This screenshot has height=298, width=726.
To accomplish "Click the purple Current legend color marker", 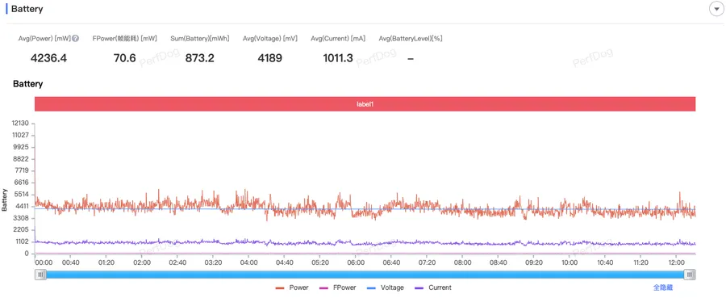I will pyautogui.click(x=419, y=288).
